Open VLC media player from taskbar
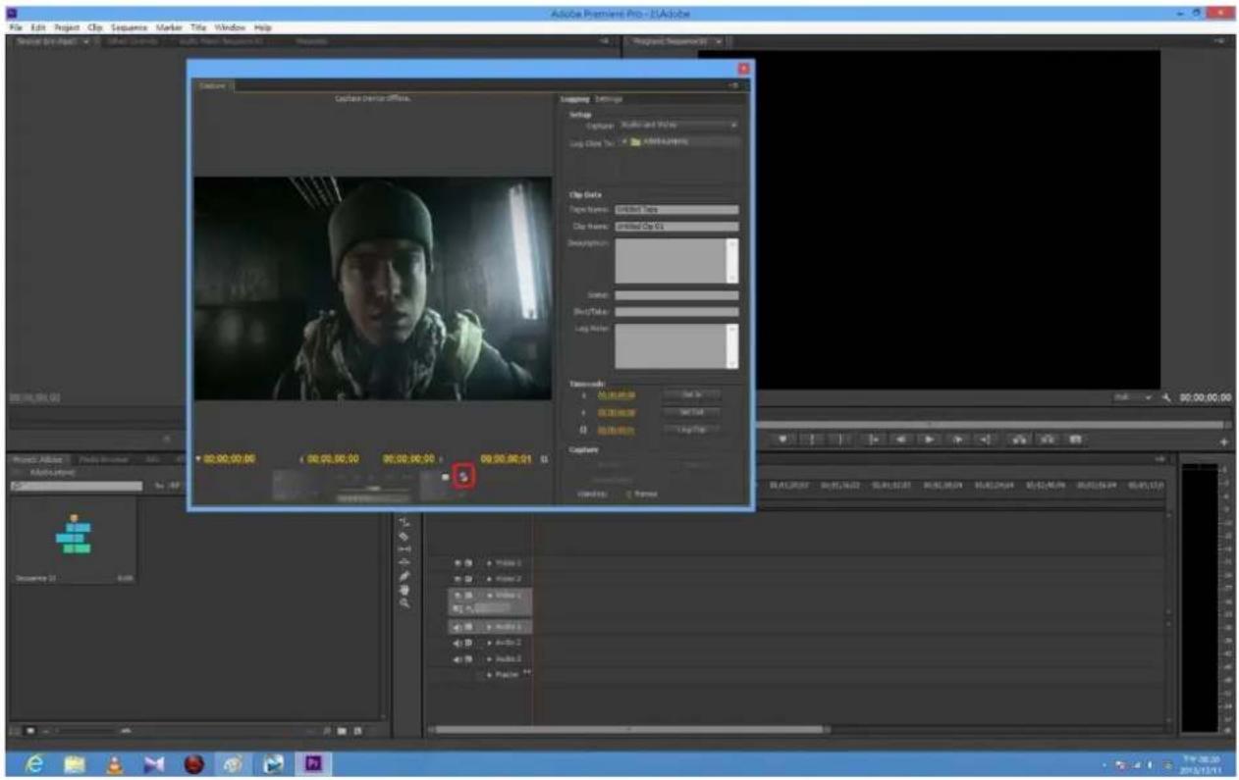This screenshot has width=1239, height=780. click(x=113, y=762)
